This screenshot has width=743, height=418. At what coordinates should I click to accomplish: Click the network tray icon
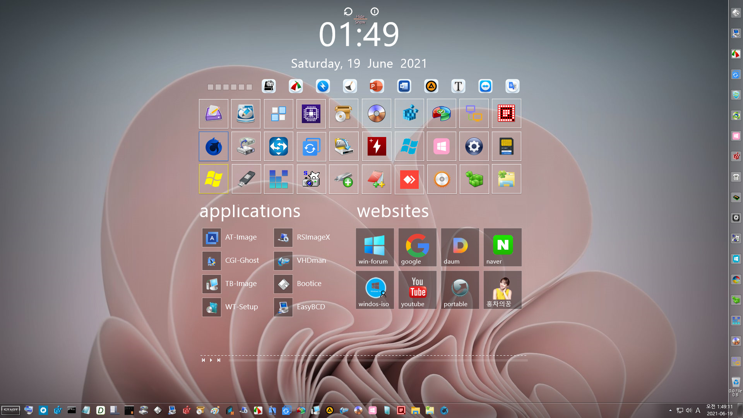point(680,410)
